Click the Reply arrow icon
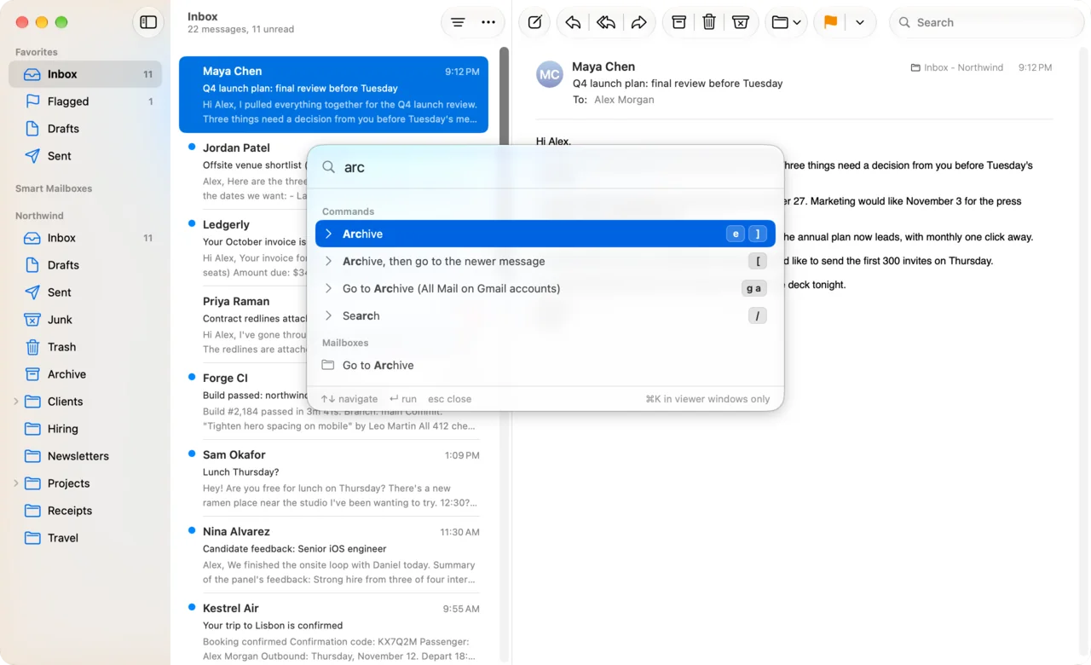 coord(573,22)
